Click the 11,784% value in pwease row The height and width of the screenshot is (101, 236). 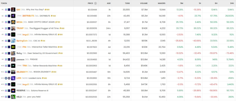tap(230, 60)
